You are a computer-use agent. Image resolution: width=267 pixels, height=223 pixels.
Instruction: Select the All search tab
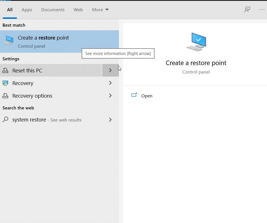tap(10, 10)
